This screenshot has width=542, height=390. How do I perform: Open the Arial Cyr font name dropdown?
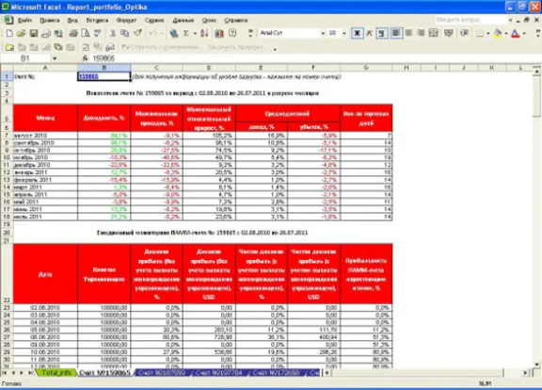coord(323,33)
